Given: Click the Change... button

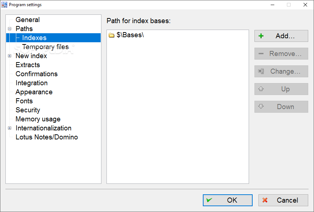Looking at the screenshot, I should click(x=281, y=72).
